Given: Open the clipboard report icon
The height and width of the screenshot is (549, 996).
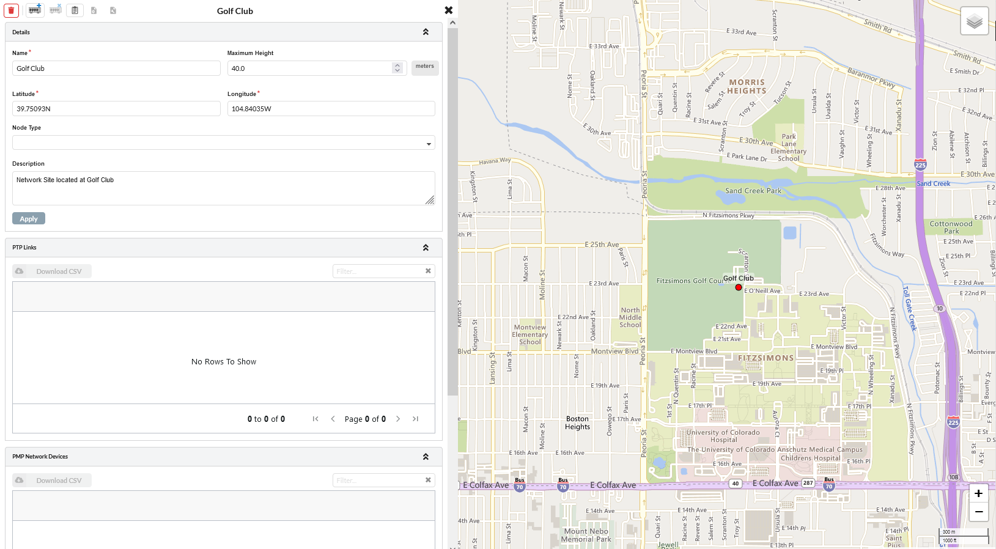Looking at the screenshot, I should click(75, 10).
